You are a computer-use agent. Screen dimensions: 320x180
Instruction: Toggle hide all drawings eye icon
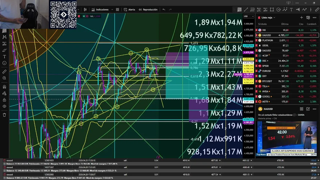(x=4, y=106)
